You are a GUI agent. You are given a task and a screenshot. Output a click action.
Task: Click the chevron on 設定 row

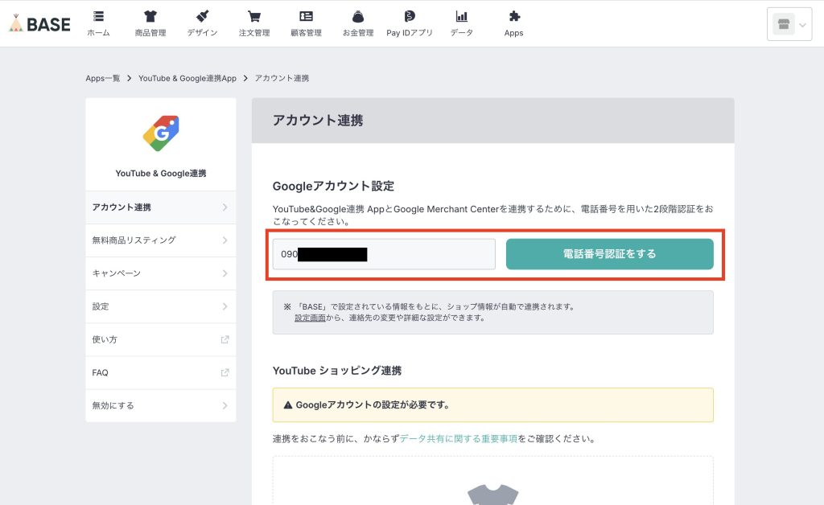pyautogui.click(x=225, y=306)
